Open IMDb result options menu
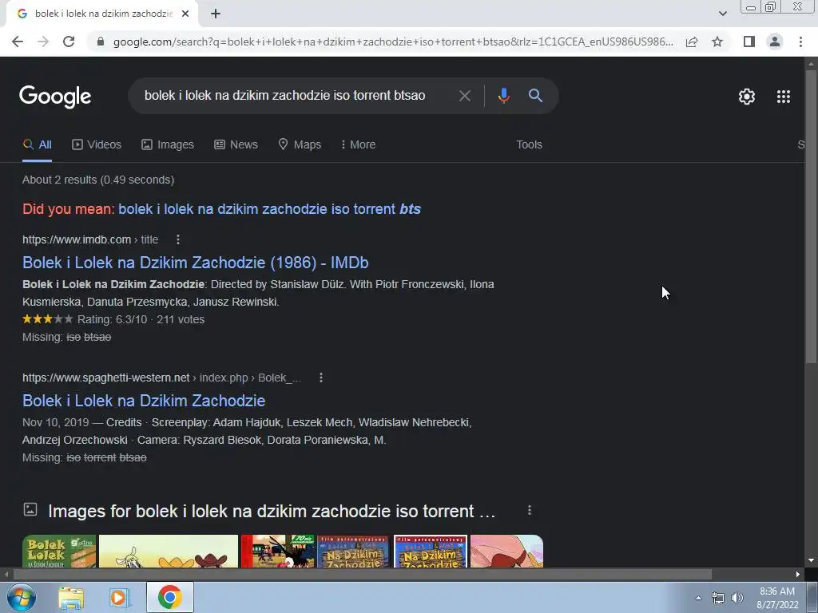The image size is (818, 613). click(178, 239)
